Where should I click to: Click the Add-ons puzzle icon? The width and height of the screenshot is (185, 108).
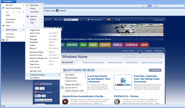pos(28,16)
